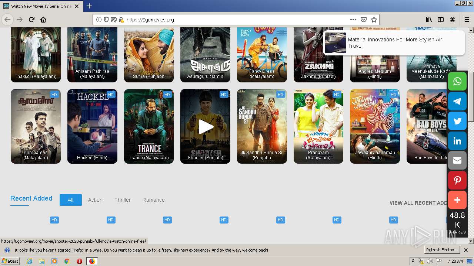Viewport: 474px width, 266px height.
Task: Share page on Twitter
Action: [x=457, y=121]
